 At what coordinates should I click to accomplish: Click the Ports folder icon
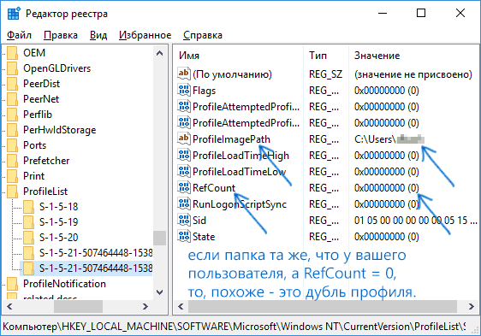point(13,145)
